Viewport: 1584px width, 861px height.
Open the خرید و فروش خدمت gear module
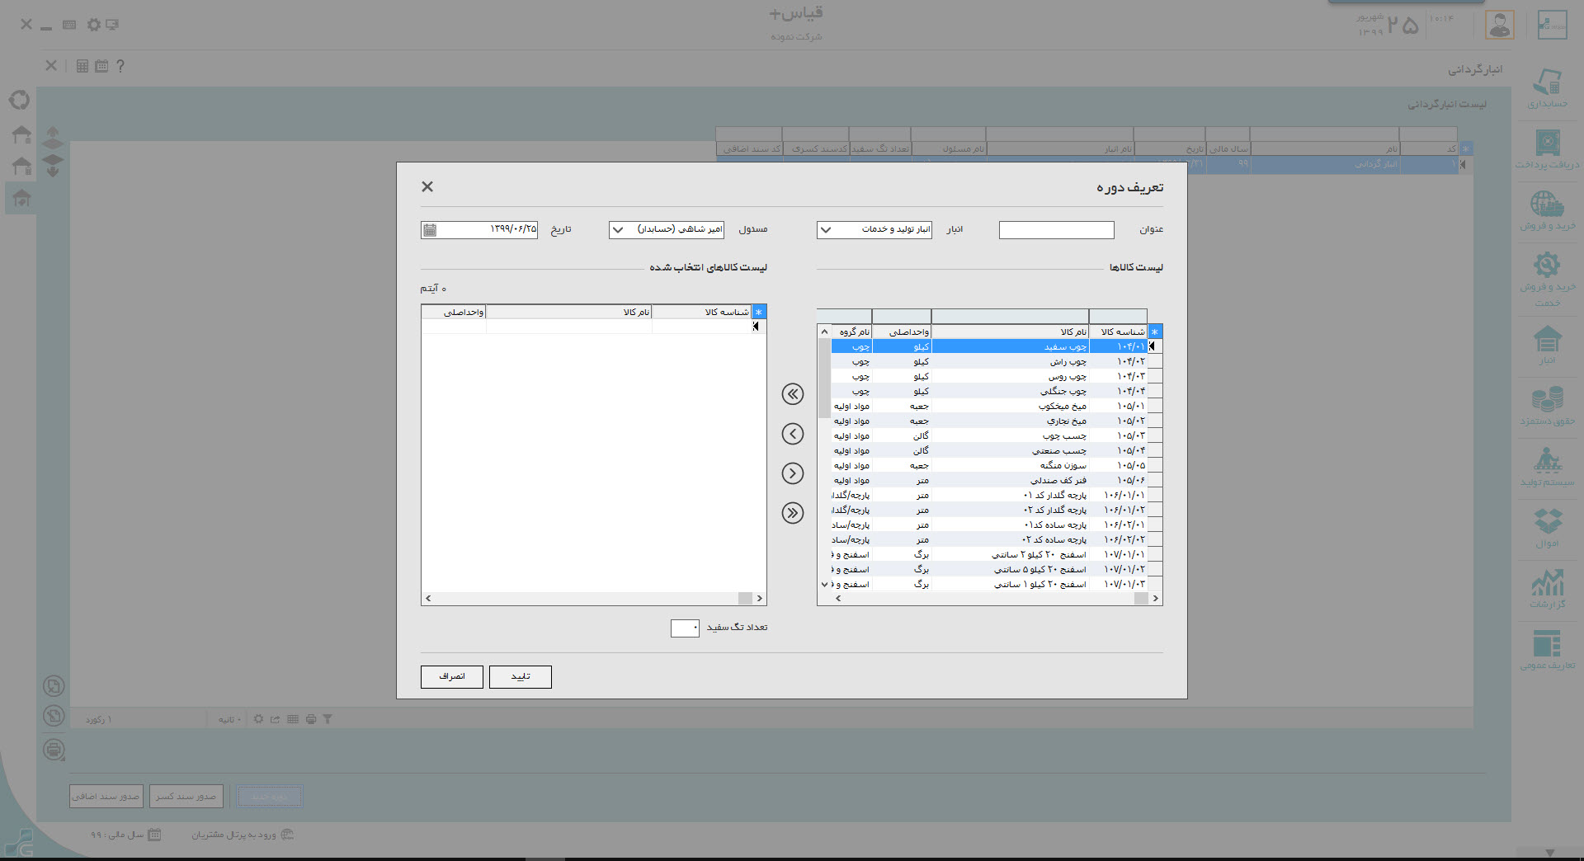(x=1548, y=280)
